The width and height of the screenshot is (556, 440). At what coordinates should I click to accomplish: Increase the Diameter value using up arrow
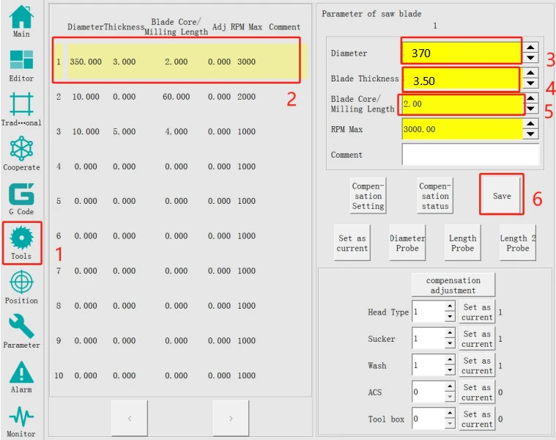click(x=530, y=48)
